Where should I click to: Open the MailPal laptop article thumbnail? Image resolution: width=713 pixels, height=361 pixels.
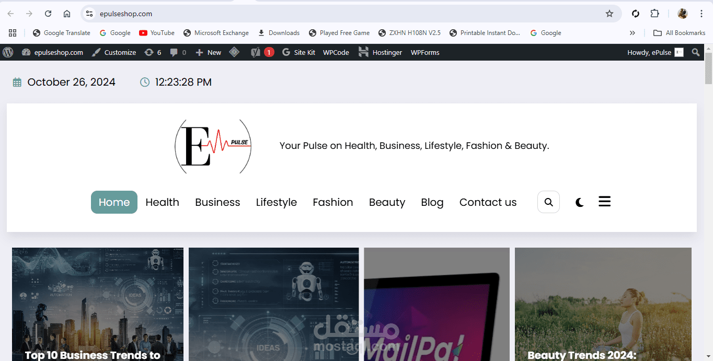436,304
